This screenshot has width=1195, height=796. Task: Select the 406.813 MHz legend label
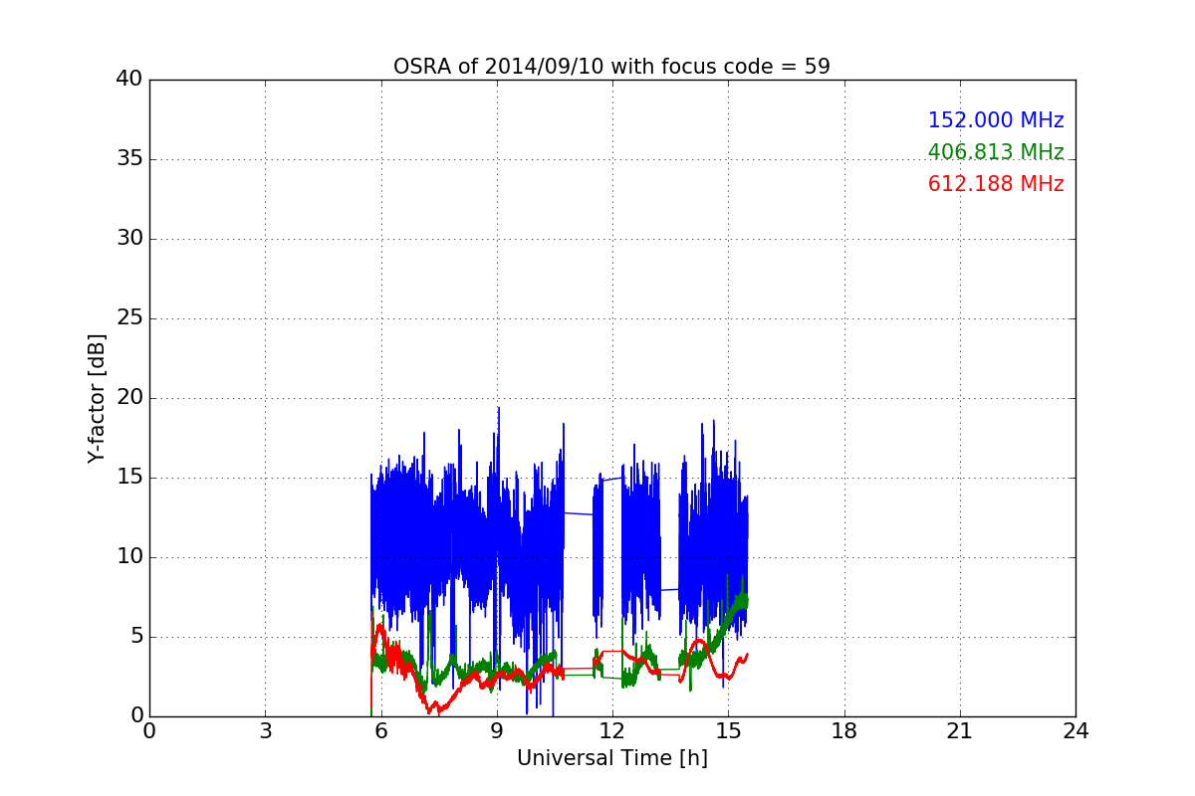coord(996,152)
